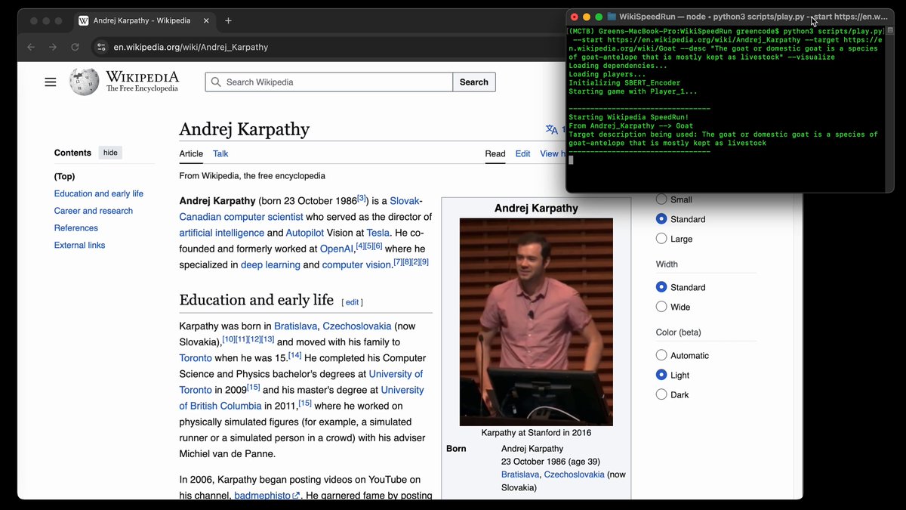Follow the OpenAI link
This screenshot has height=510, width=906.
(x=337, y=248)
